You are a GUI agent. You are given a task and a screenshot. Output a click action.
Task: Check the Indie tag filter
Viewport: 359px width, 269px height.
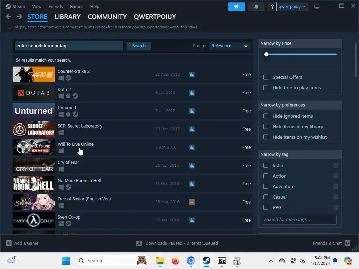pyautogui.click(x=266, y=165)
